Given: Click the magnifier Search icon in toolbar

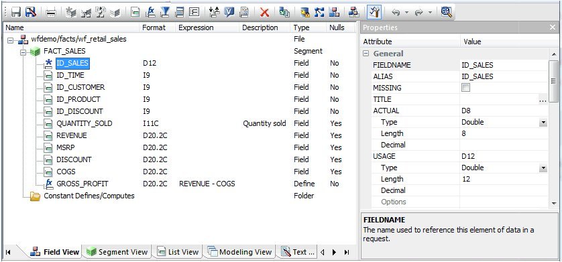Looking at the screenshot, I should [446, 13].
